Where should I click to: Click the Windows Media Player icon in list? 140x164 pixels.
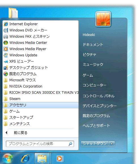[x=6, y=49]
